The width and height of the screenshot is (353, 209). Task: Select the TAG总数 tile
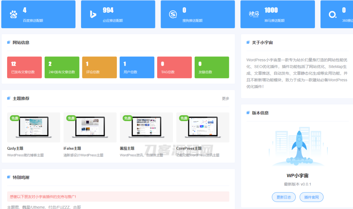click(x=174, y=67)
